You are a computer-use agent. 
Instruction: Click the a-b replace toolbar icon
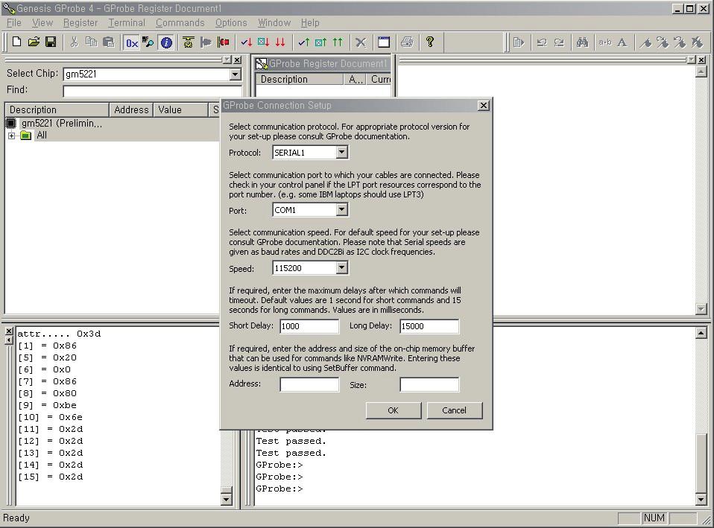tap(605, 42)
